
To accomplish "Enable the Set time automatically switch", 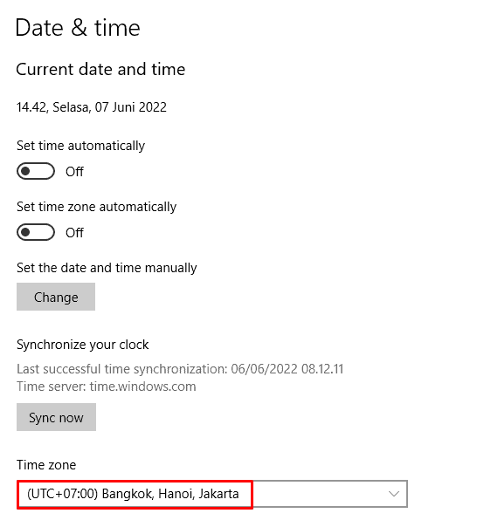I will point(36,171).
